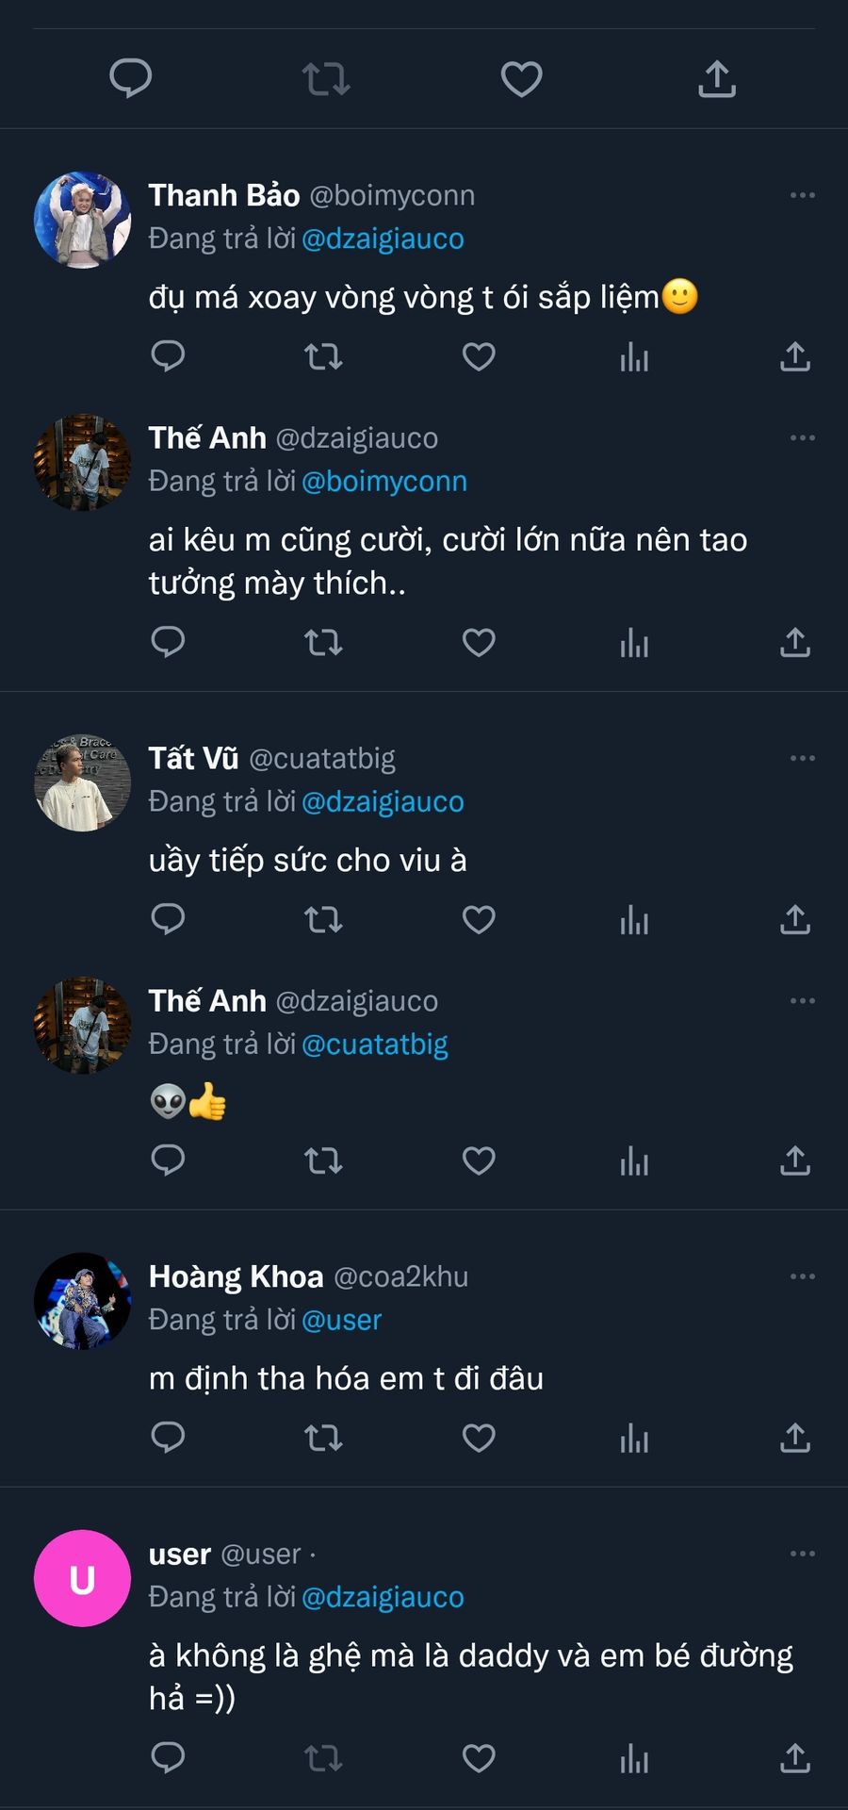Like the alien emoji reply by Thế Anh
The width and height of the screenshot is (848, 1810).
(479, 1160)
